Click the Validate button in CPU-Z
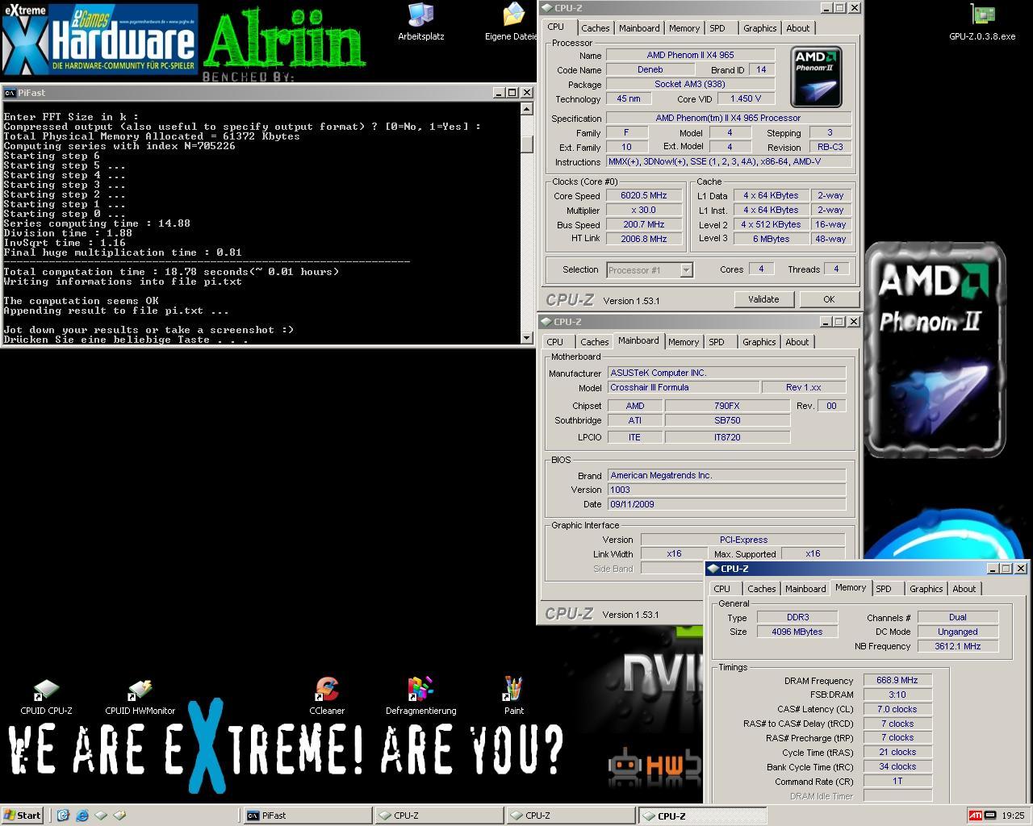Screen dimensions: 1033x826 (763, 299)
